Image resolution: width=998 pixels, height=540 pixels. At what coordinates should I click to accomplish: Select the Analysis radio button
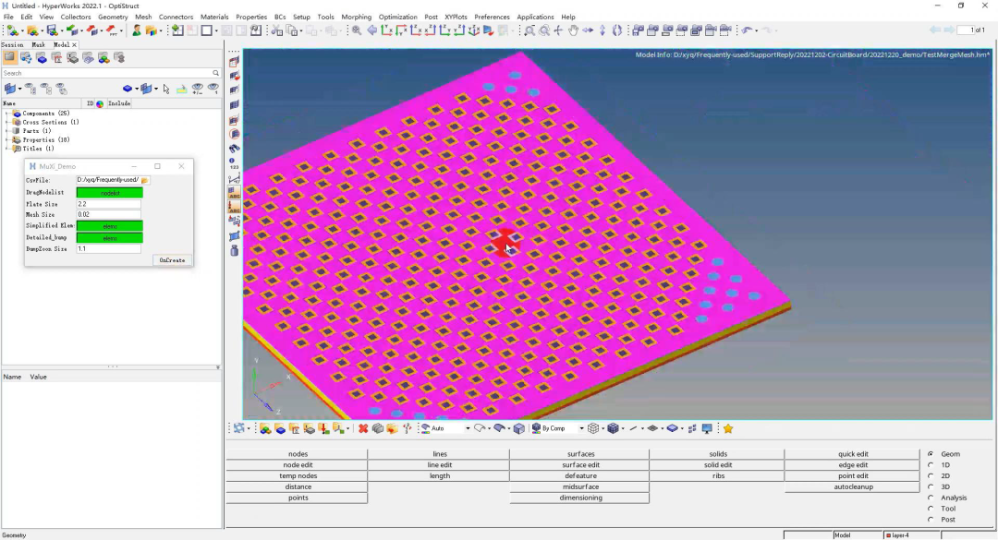pos(930,498)
